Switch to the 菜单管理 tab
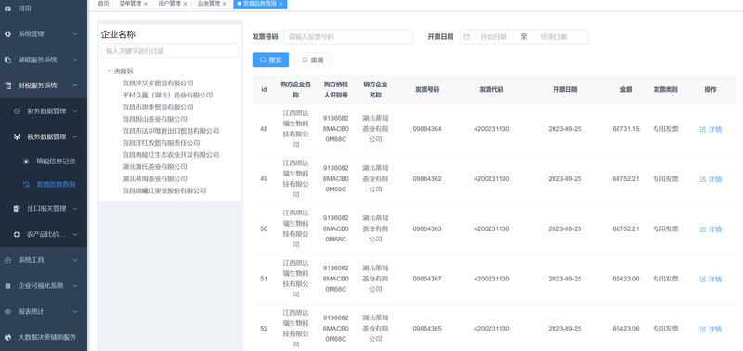The width and height of the screenshot is (743, 351). pos(133,4)
